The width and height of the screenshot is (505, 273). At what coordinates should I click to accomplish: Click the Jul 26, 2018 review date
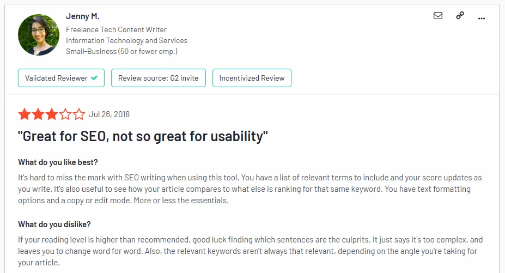click(109, 114)
